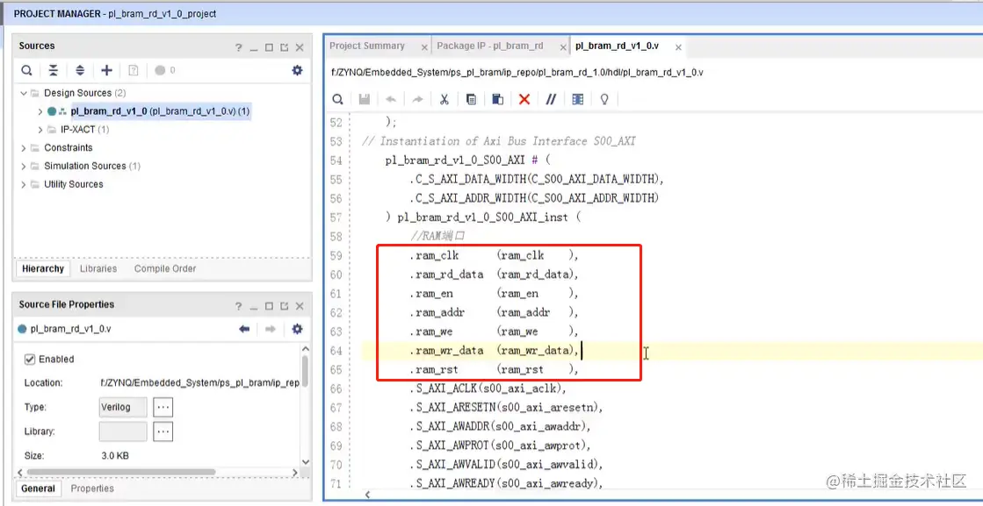Close the pl_bram_rd_v1_0.v tab
The width and height of the screenshot is (983, 506).
coord(677,46)
